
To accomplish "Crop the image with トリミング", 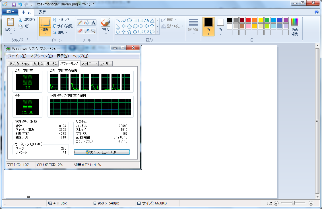I will tap(61, 20).
